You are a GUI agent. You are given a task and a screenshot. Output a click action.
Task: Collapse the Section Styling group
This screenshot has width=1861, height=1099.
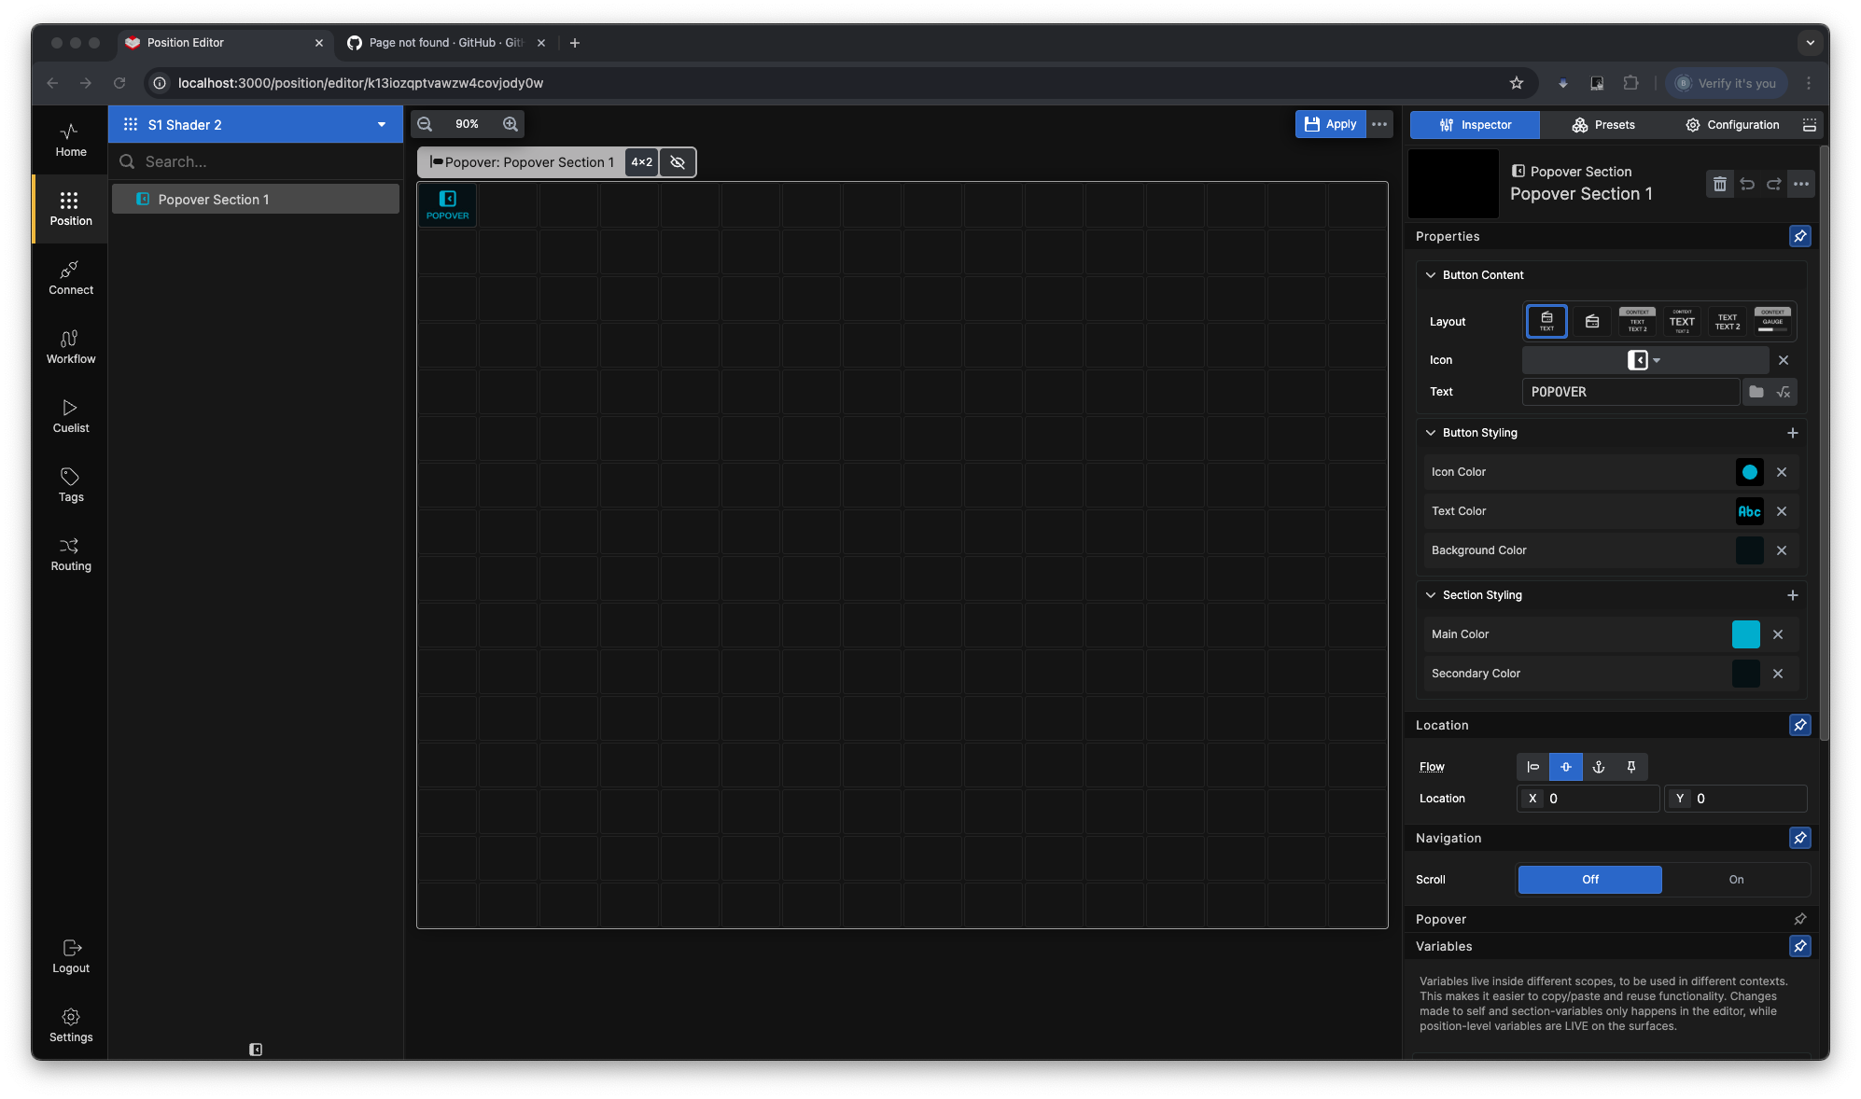coord(1431,595)
